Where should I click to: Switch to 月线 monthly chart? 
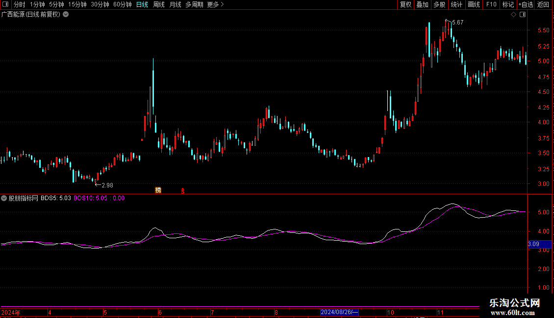(175, 4)
